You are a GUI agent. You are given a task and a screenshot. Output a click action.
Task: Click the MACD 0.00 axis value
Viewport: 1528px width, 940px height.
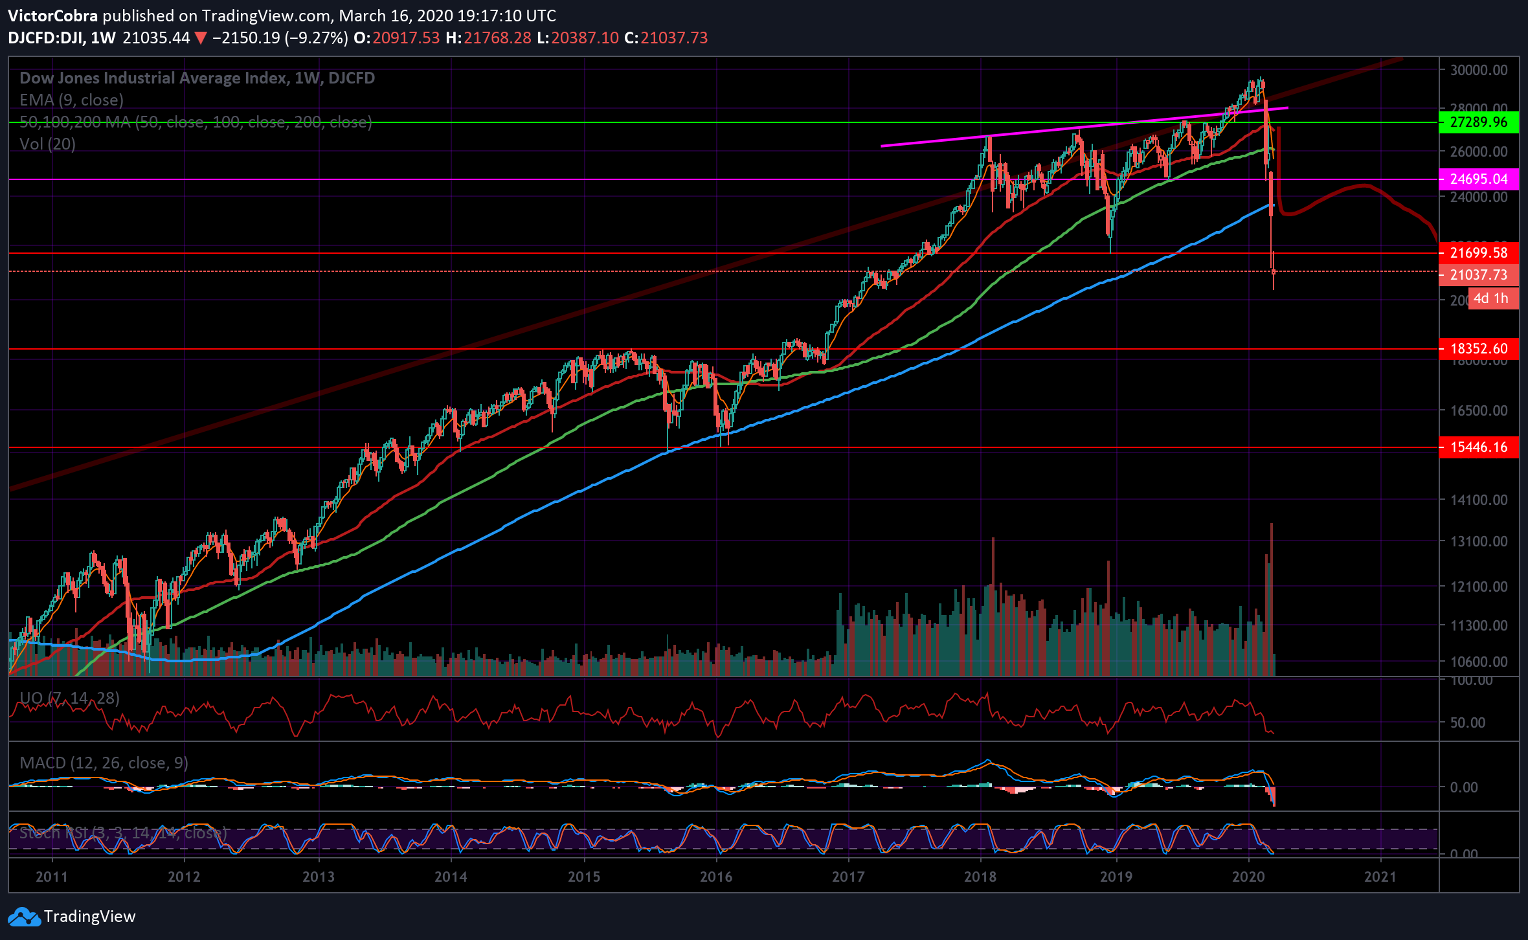[x=1464, y=787]
